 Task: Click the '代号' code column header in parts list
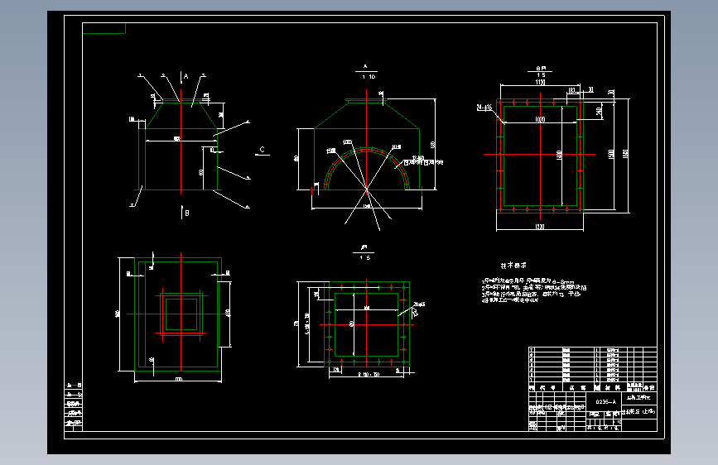547,388
